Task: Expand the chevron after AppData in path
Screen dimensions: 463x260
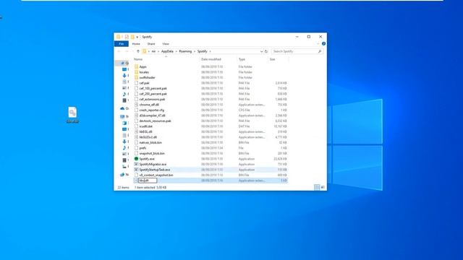Action: pos(177,51)
